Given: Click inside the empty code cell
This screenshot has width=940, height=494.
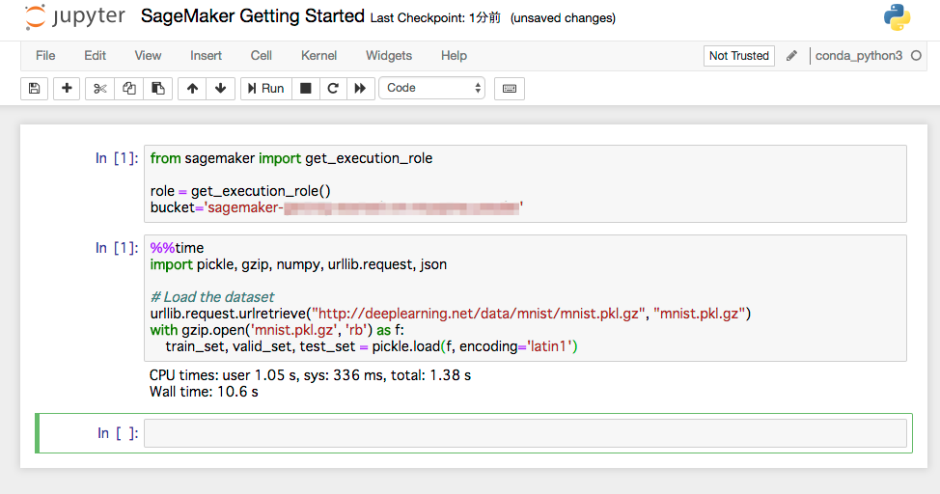Looking at the screenshot, I should [x=525, y=433].
